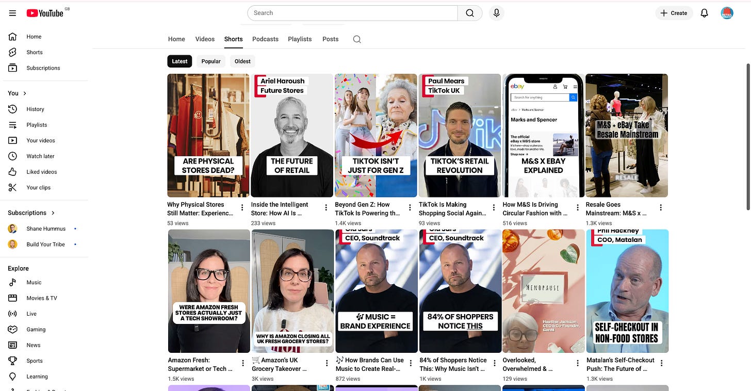751x391 pixels.
Task: Open the notifications bell
Action: pos(704,13)
